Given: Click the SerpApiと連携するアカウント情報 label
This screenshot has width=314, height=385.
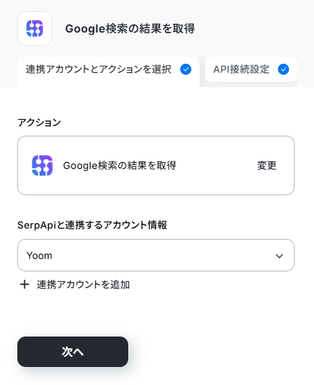Looking at the screenshot, I should click(x=92, y=225).
